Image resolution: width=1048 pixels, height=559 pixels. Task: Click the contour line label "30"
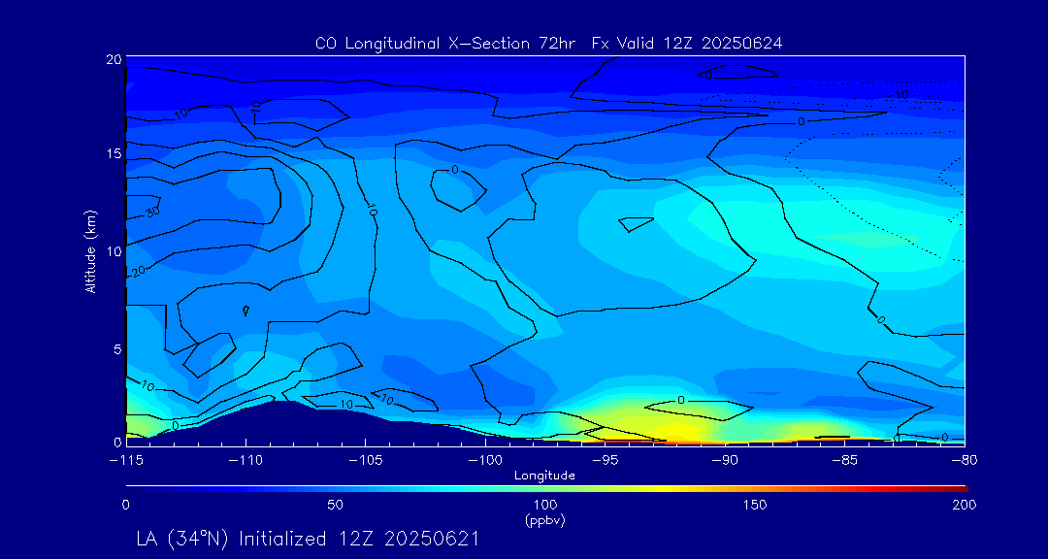point(153,212)
